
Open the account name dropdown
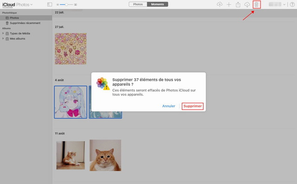pos(277,5)
